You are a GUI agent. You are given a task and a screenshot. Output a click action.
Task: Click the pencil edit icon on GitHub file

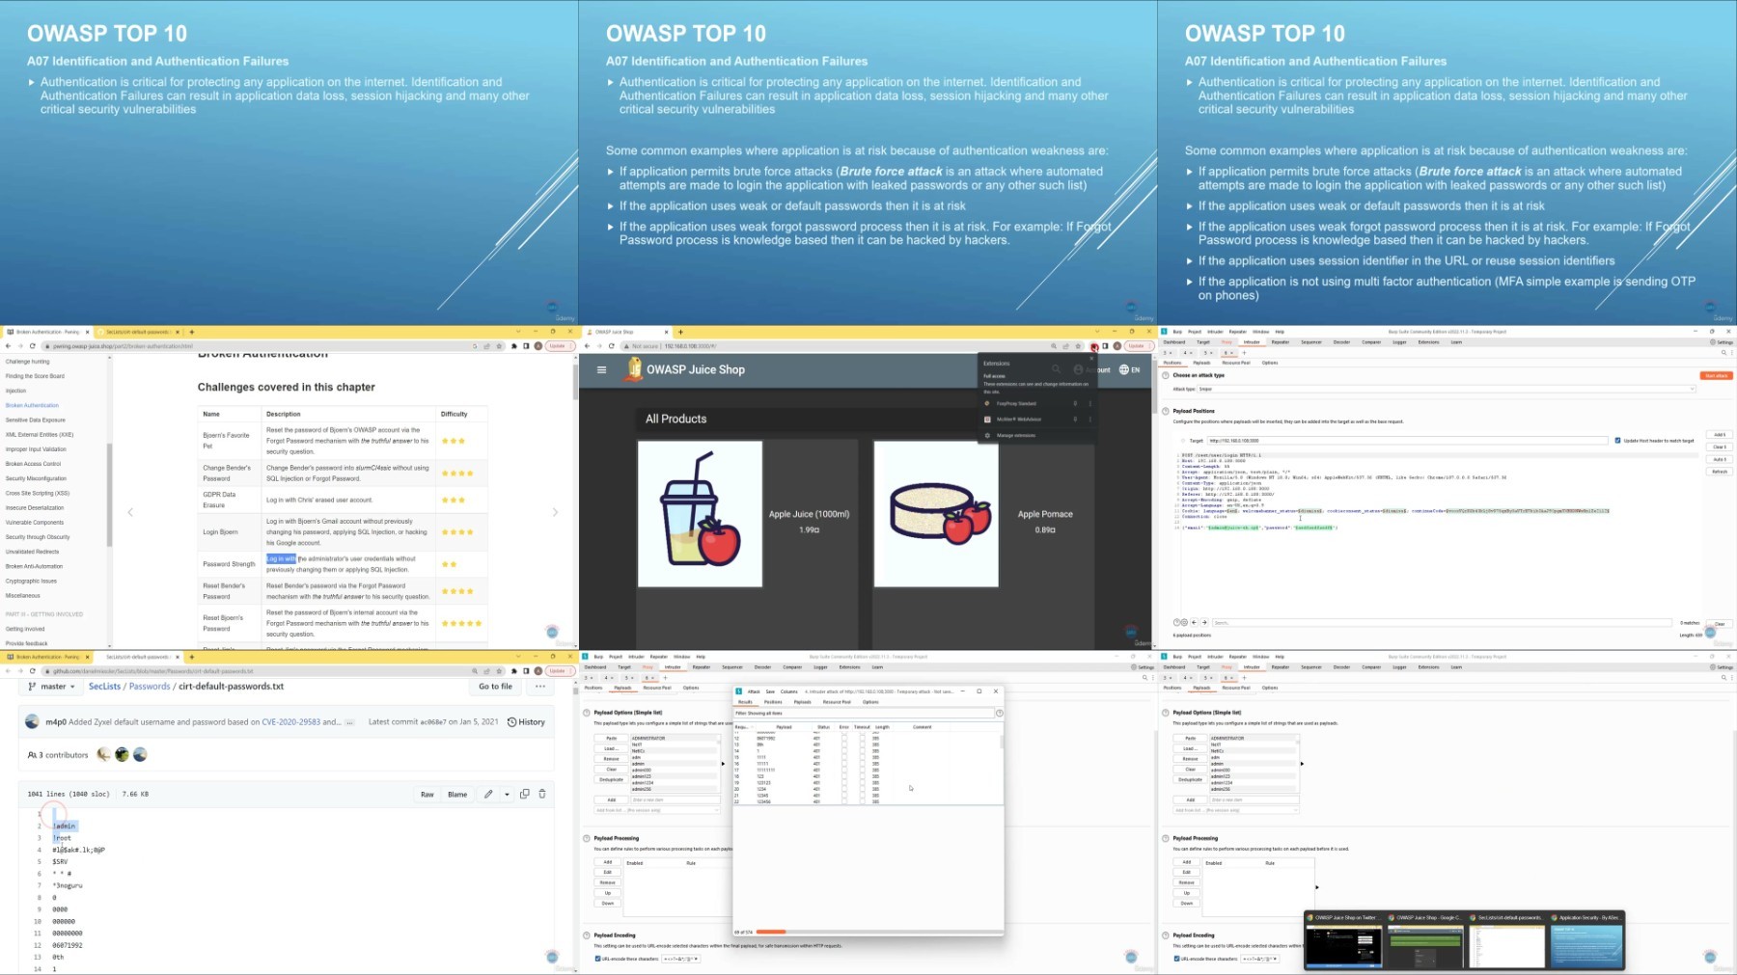(488, 794)
